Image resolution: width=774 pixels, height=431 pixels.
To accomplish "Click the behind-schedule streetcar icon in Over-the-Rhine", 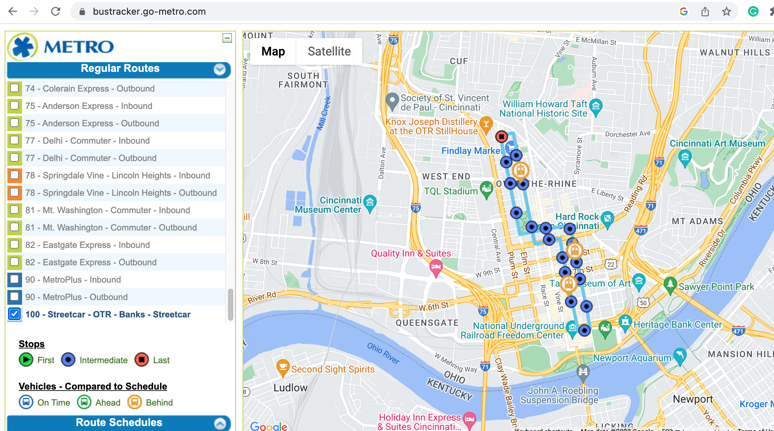I will pyautogui.click(x=520, y=171).
